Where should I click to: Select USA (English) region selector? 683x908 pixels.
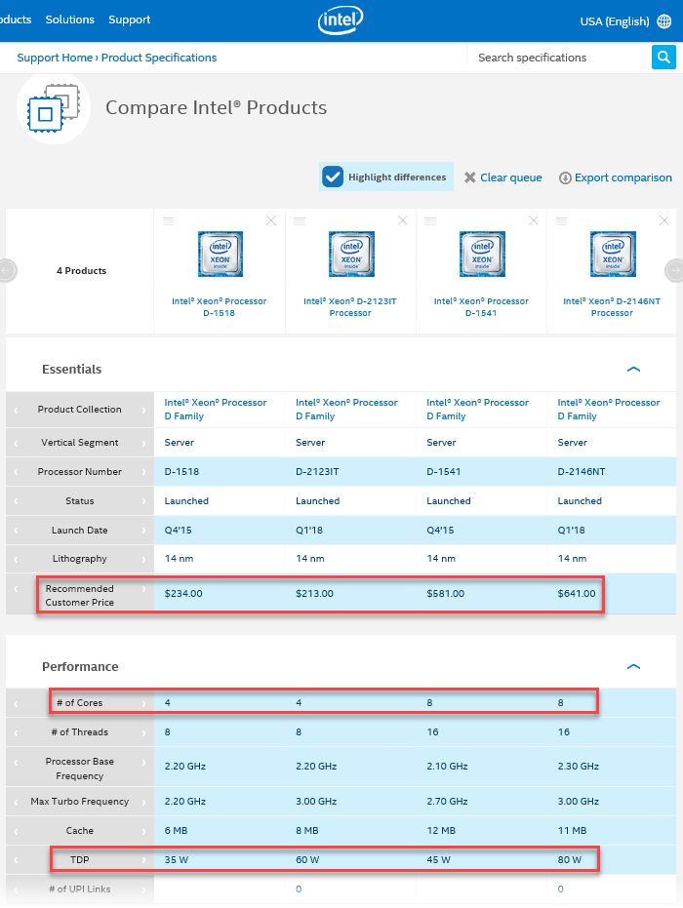point(614,21)
